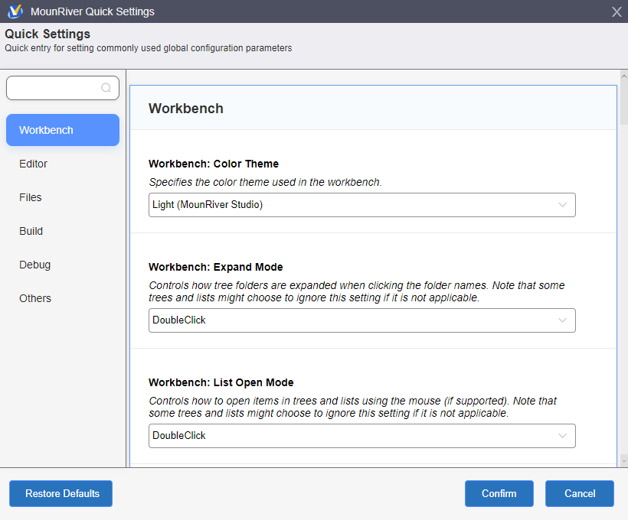Click the MounRiver logo icon in title bar

coord(15,11)
